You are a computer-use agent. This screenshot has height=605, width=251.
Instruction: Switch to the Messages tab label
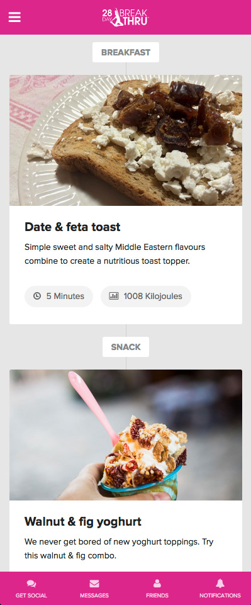pos(94,596)
